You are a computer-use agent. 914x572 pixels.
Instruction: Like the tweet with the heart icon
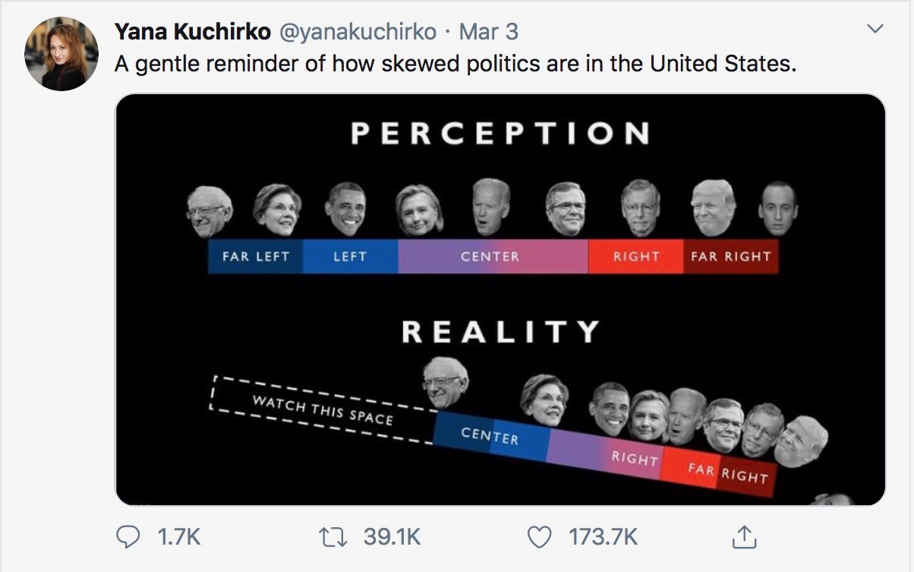(x=540, y=537)
